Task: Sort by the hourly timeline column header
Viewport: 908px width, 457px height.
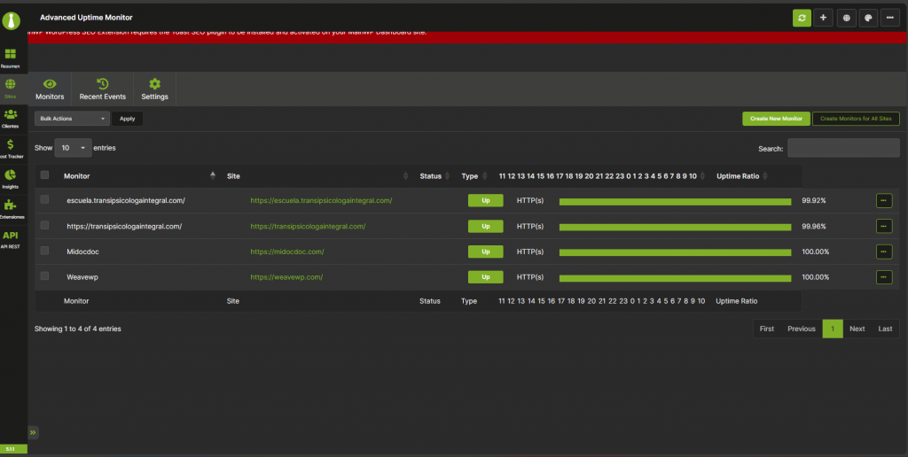Action: (602, 176)
